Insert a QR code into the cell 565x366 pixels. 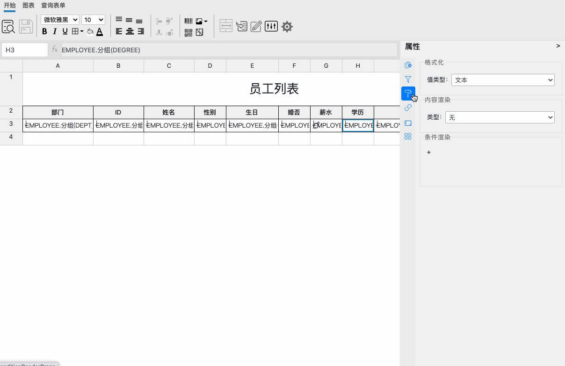tap(188, 32)
